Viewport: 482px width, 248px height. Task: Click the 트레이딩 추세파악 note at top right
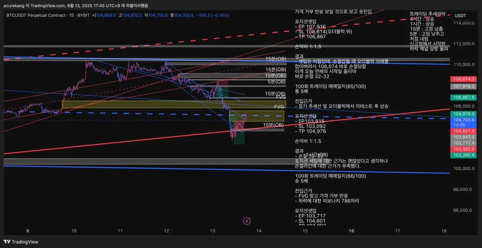point(427,14)
